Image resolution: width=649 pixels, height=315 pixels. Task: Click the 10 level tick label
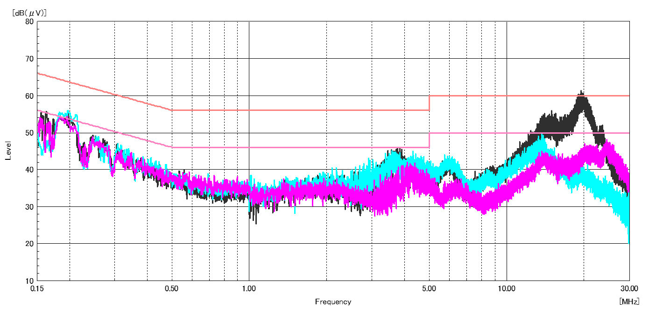[x=29, y=281]
